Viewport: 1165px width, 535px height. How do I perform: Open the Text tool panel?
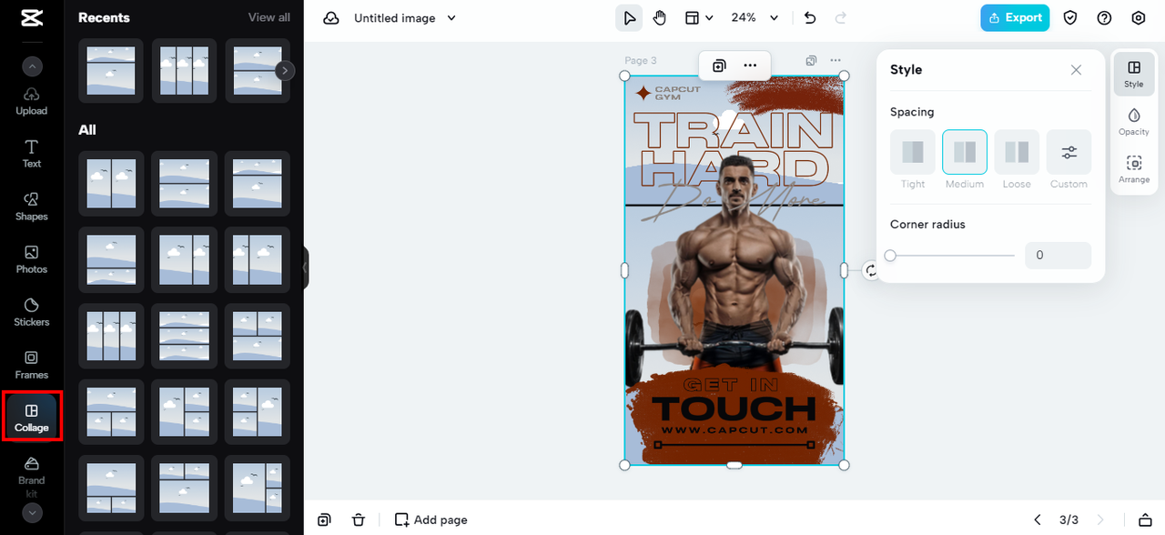32,155
